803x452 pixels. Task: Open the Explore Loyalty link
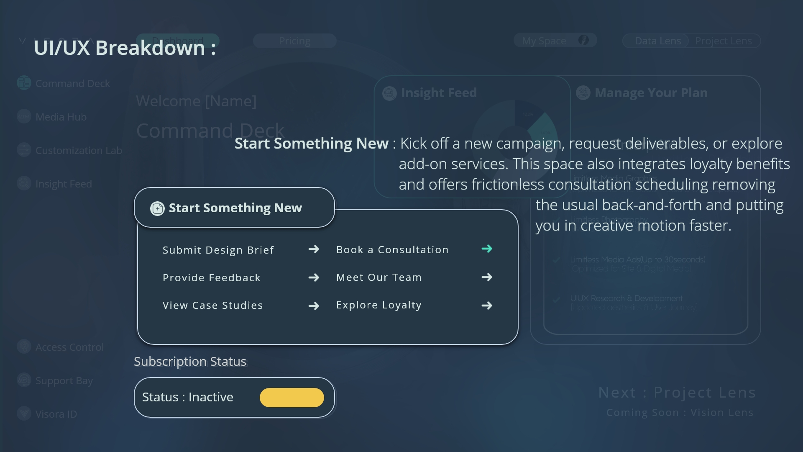pos(378,305)
